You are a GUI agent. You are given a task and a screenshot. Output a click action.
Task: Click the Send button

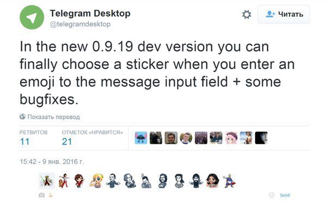coord(285,195)
